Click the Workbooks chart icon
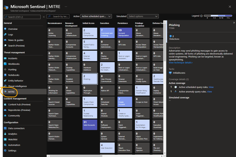Image resolution: width=236 pixels, height=157 pixels. point(5,64)
